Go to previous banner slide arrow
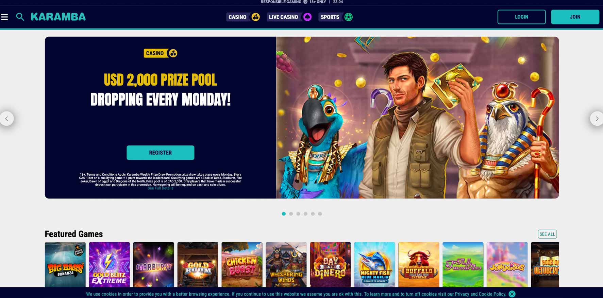 tap(6, 119)
